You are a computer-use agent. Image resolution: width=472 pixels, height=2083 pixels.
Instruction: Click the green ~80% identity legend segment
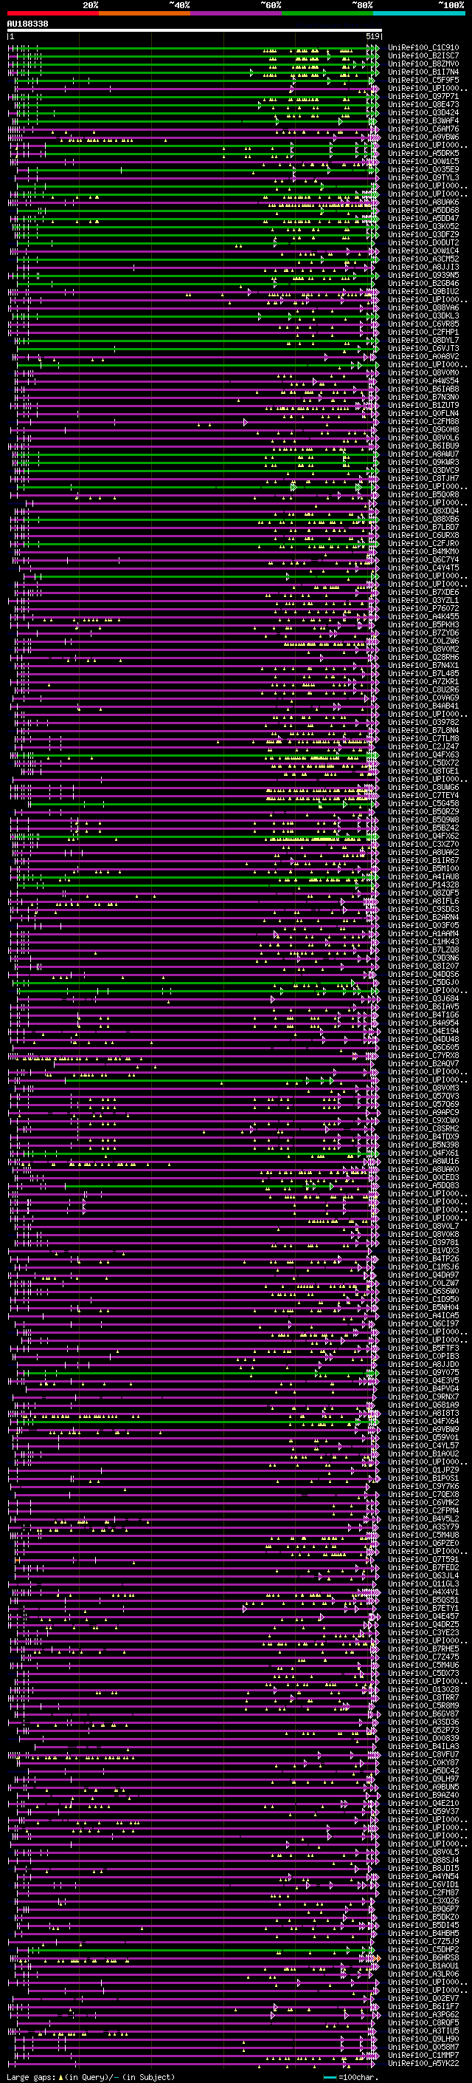(327, 13)
